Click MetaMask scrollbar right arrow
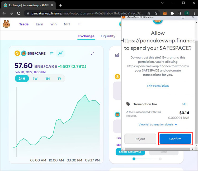 click(x=193, y=149)
